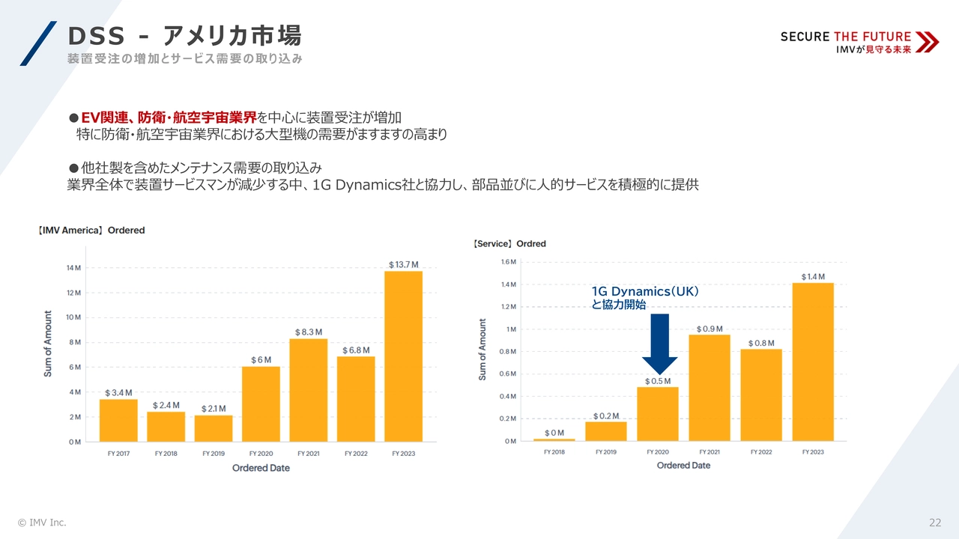Click the $6M FY 2020 bar

point(261,404)
